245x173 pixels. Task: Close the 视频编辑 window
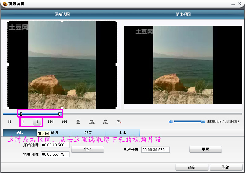[x=240, y=4]
